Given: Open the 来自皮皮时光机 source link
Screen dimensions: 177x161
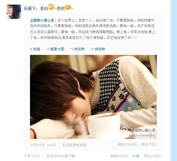Looking at the screenshot, I should tap(74, 145).
